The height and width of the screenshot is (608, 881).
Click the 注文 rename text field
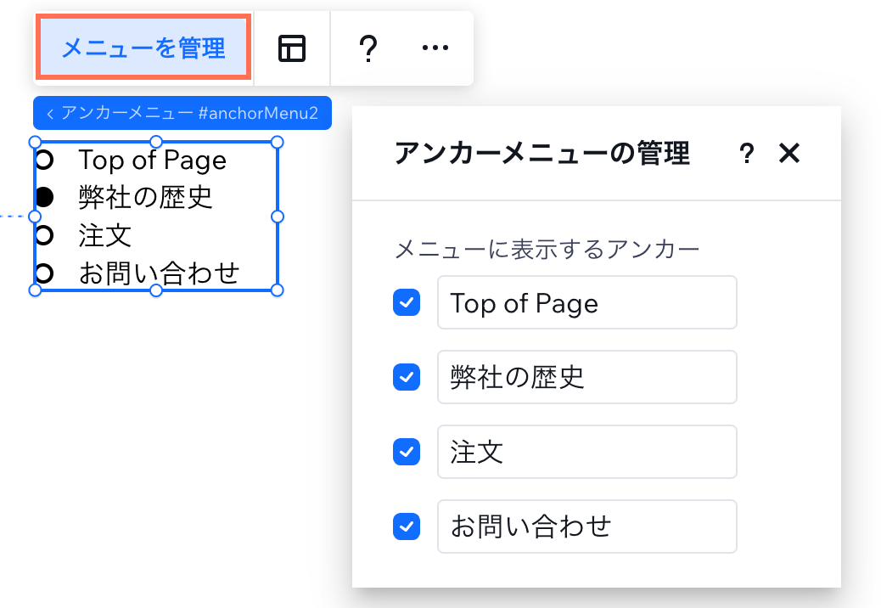point(586,452)
